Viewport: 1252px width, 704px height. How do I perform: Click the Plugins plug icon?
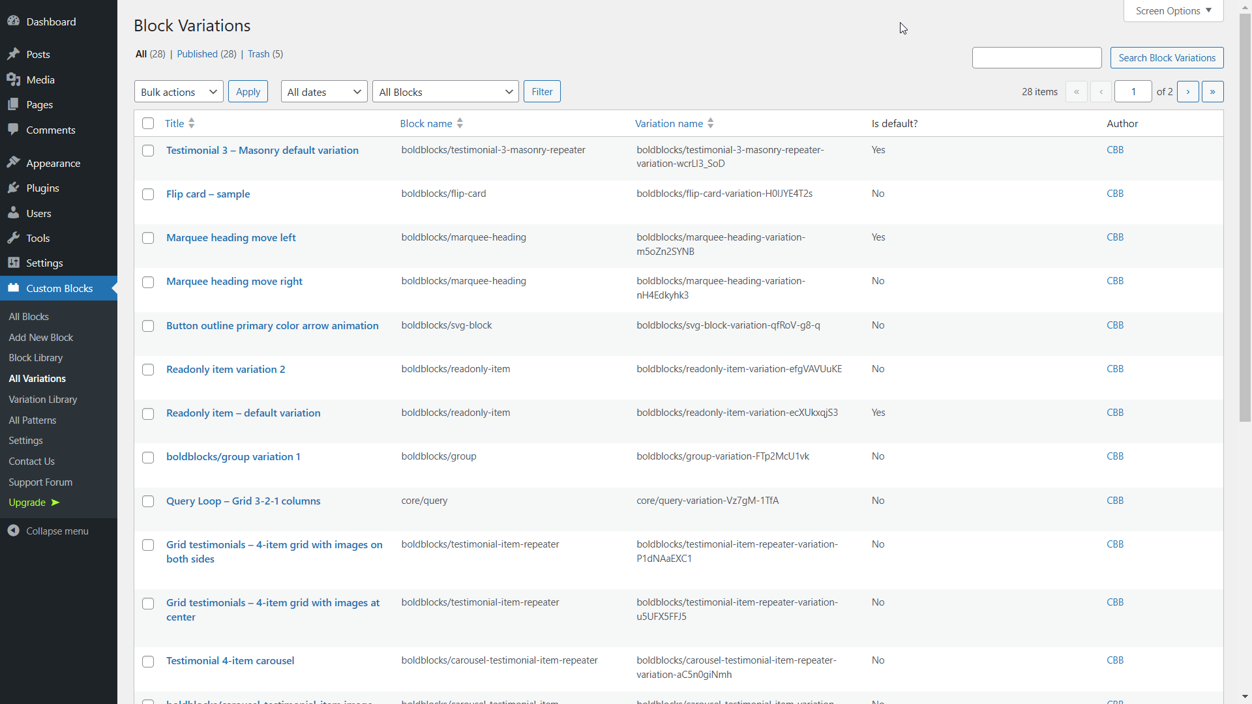[x=13, y=188]
